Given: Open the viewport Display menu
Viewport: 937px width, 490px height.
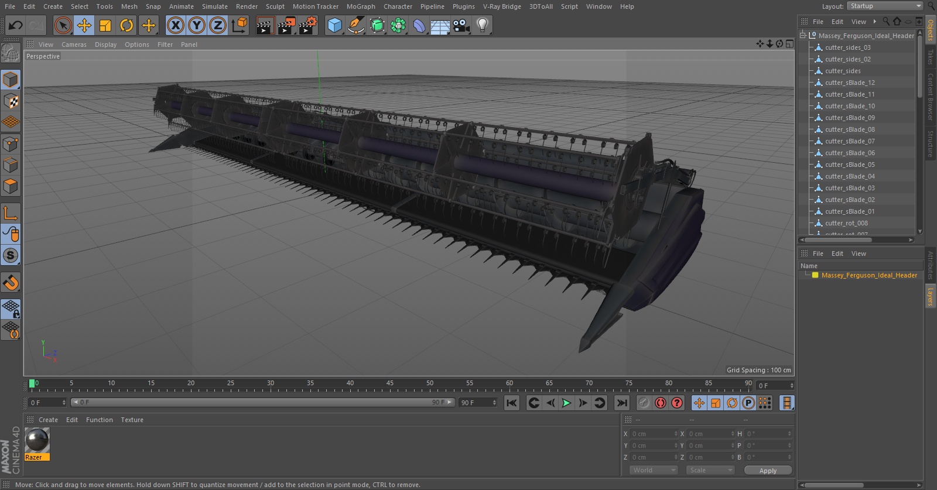Looking at the screenshot, I should coord(105,44).
